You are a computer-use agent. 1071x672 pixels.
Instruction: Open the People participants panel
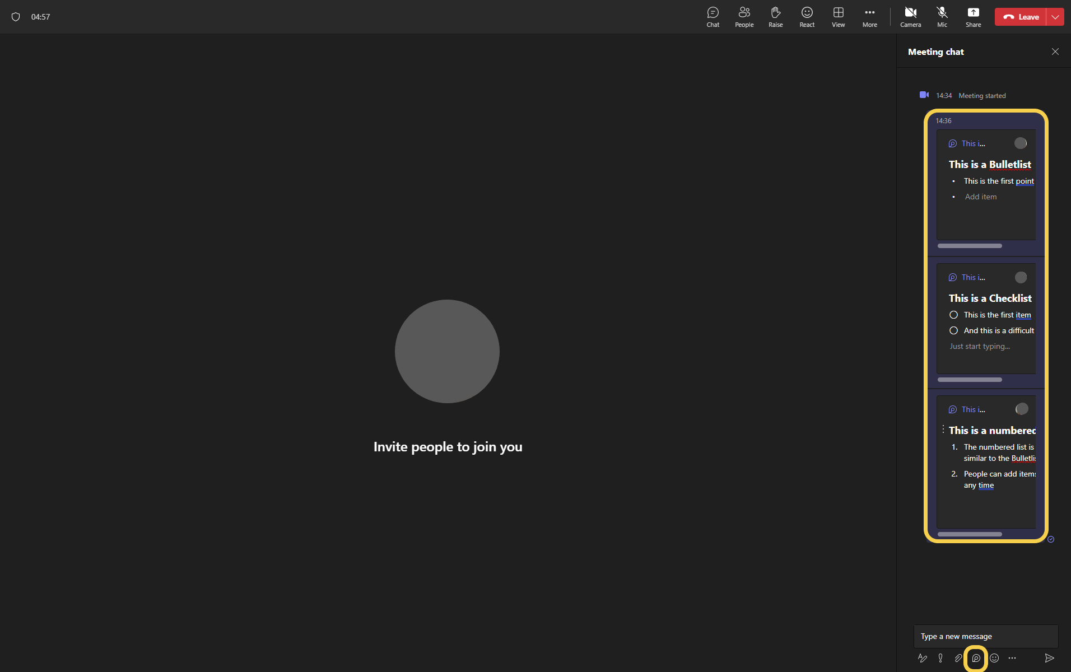click(x=744, y=17)
